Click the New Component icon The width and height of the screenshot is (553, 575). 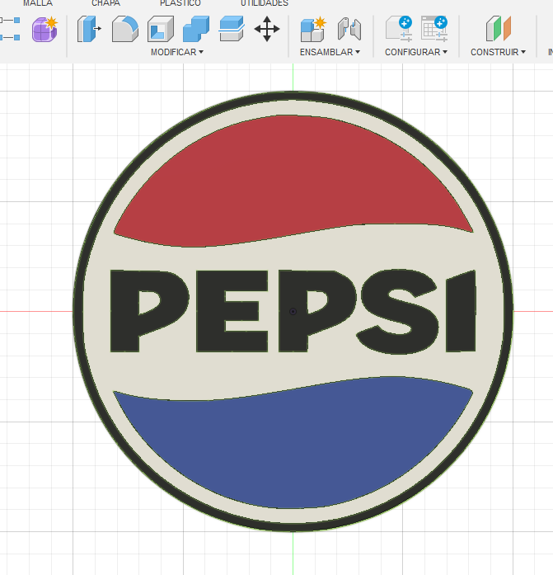point(313,29)
